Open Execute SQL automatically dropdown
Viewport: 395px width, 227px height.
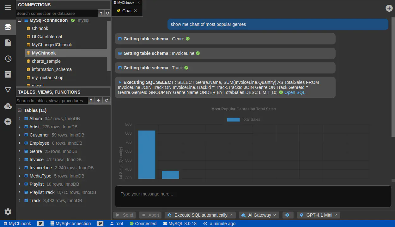pyautogui.click(x=200, y=215)
